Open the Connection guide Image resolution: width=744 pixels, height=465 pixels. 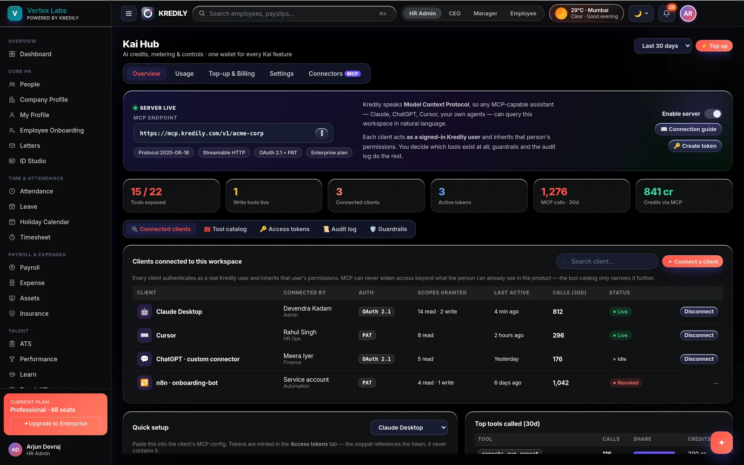(688, 129)
